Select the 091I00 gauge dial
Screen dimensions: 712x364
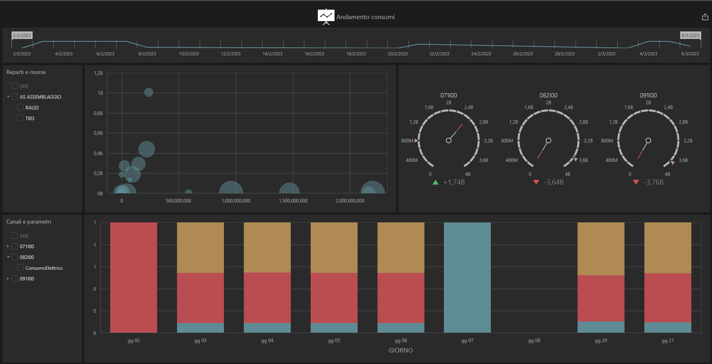click(x=648, y=140)
